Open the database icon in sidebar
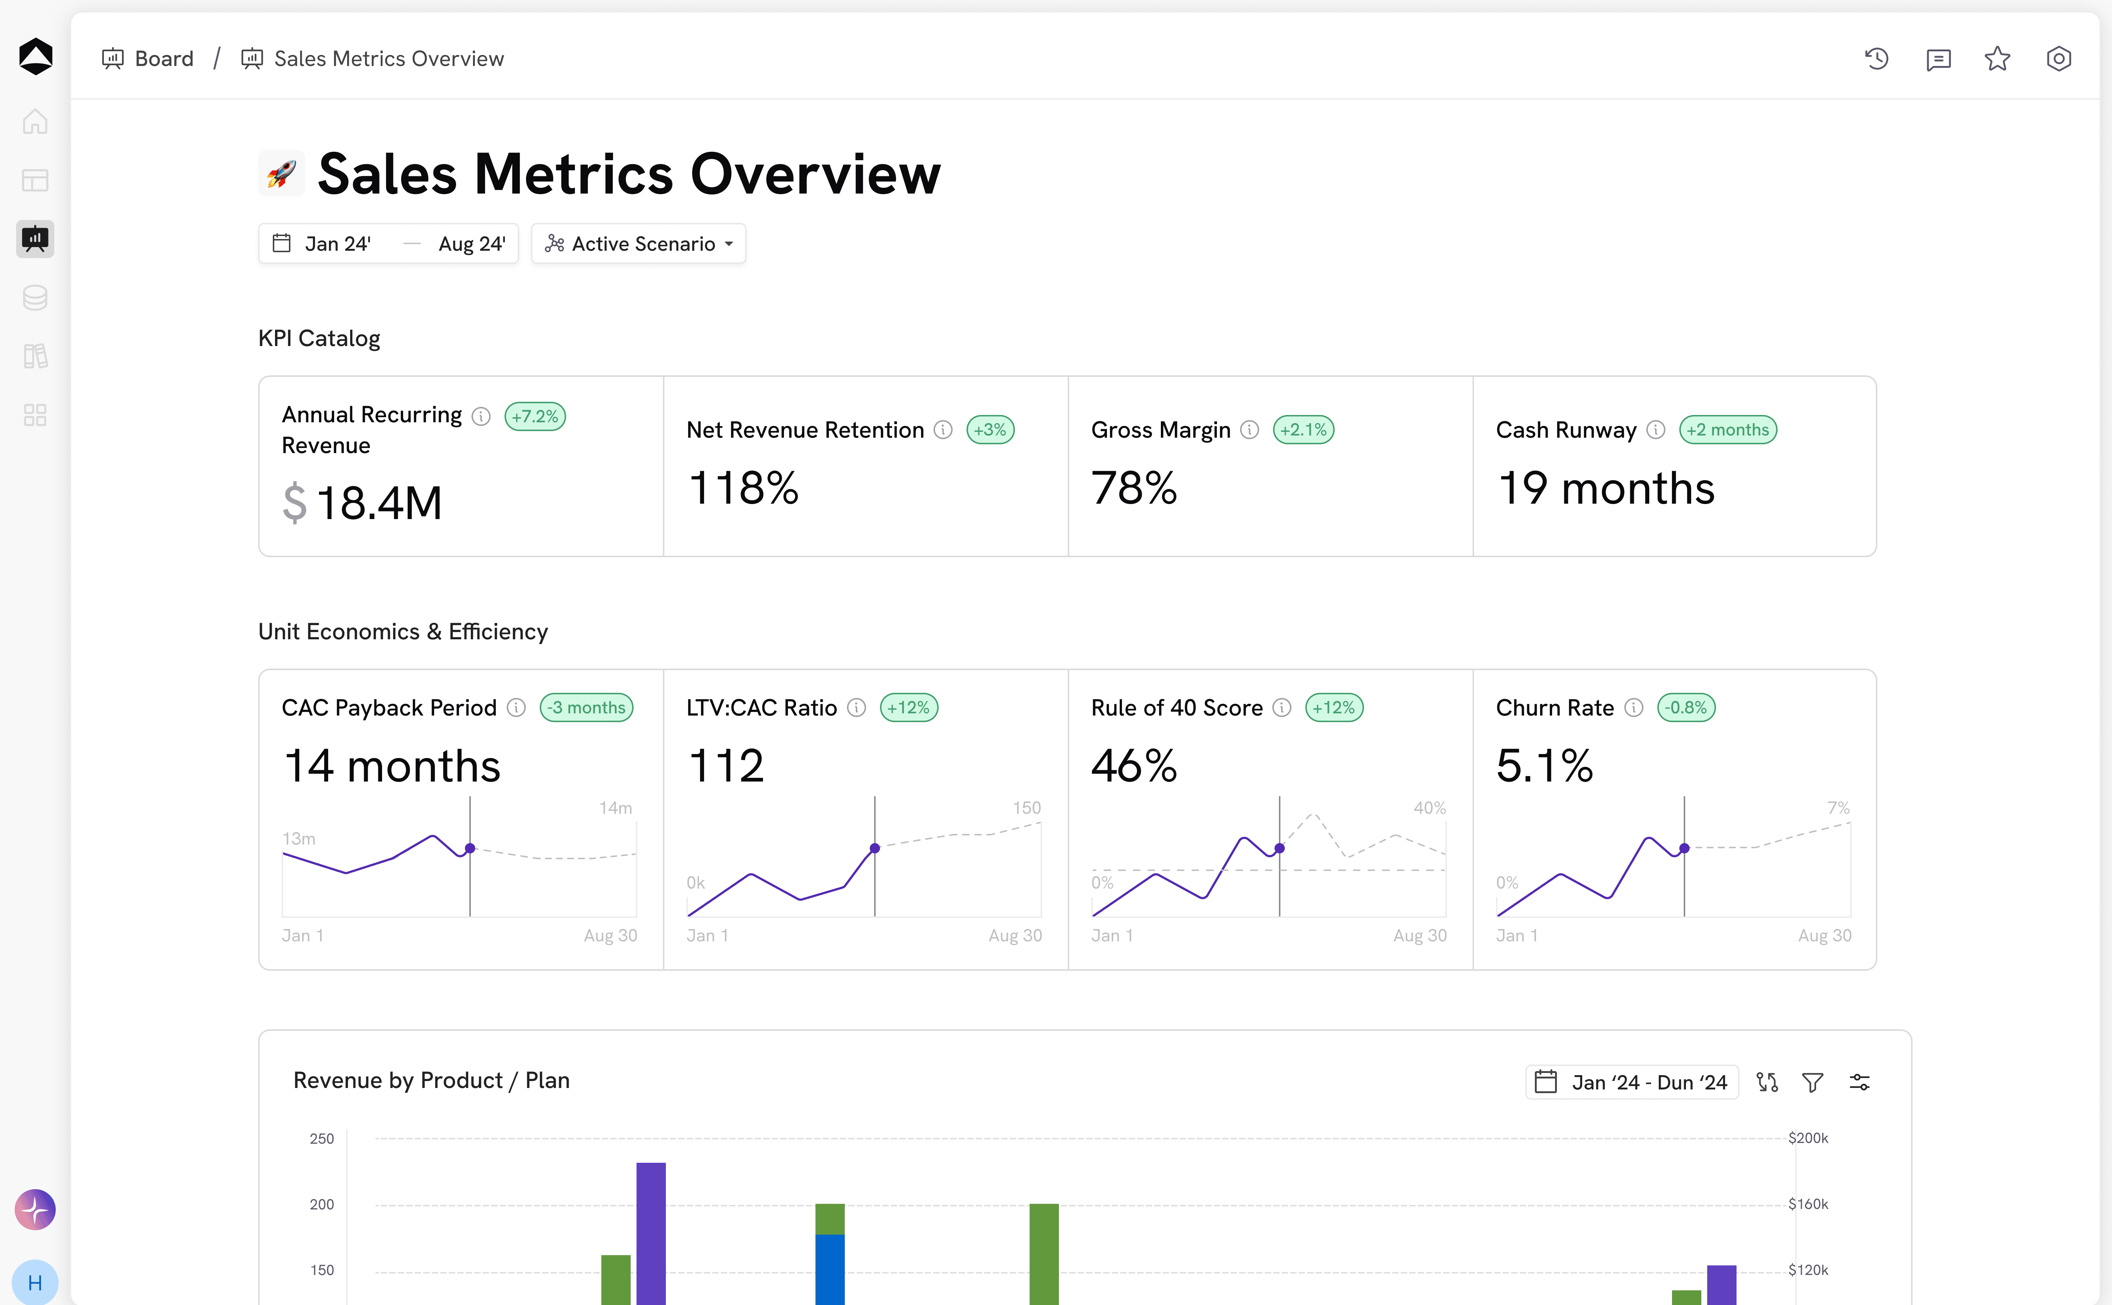Screen dimensions: 2112x1305 pos(34,298)
